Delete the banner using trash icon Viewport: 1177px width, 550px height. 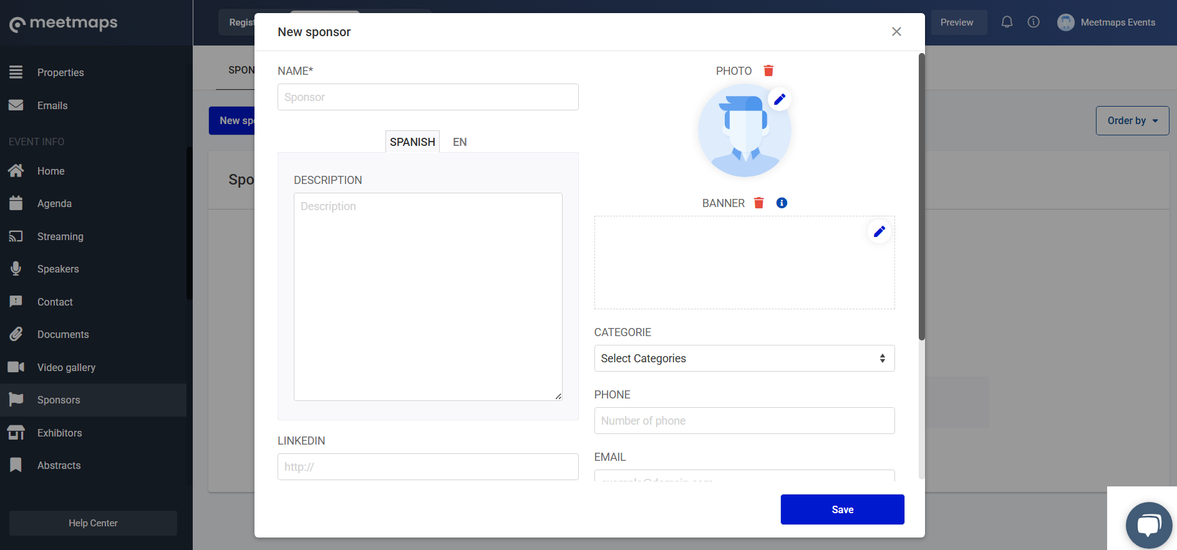[758, 203]
